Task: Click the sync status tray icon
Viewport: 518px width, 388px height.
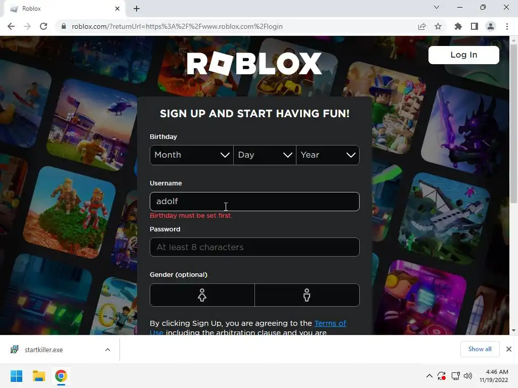Action: (x=442, y=376)
